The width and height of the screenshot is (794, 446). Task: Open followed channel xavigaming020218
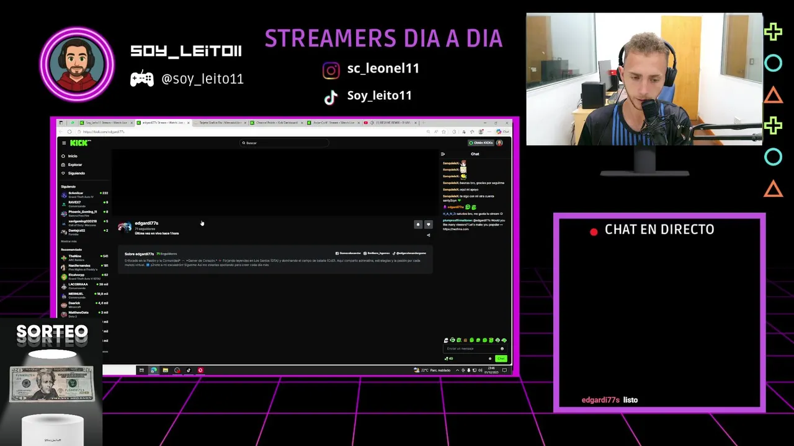[84, 222]
